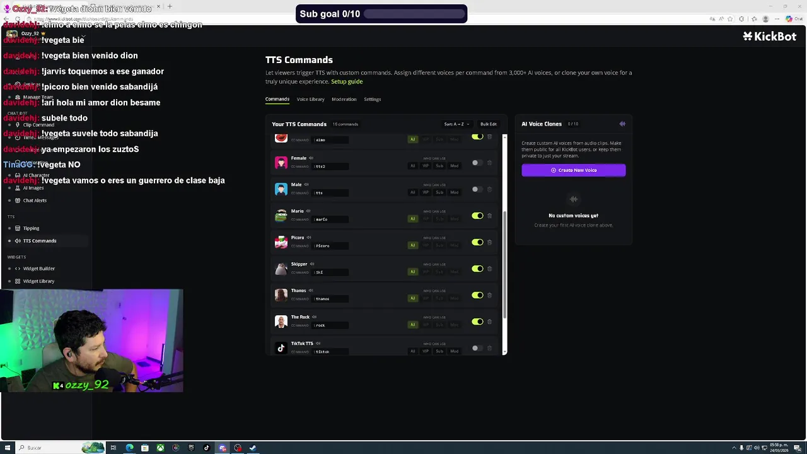807x454 pixels.
Task: Play the Male voice preview speaker icon
Action: point(306,185)
